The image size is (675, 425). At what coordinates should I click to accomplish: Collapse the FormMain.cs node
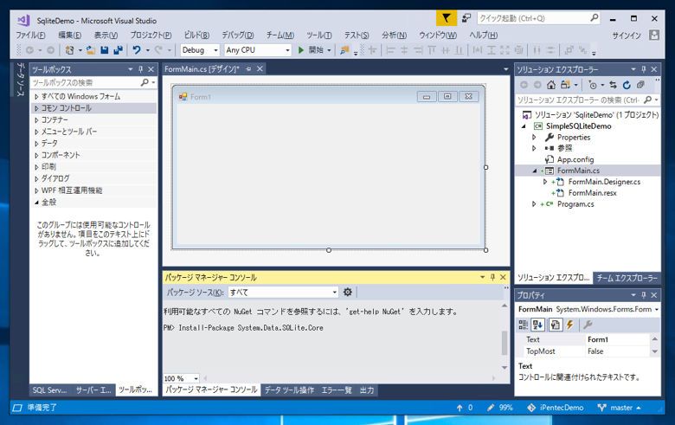(x=534, y=171)
